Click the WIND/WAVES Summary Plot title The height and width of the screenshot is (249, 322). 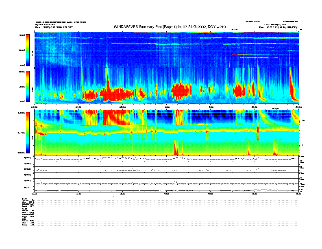pyautogui.click(x=170, y=27)
